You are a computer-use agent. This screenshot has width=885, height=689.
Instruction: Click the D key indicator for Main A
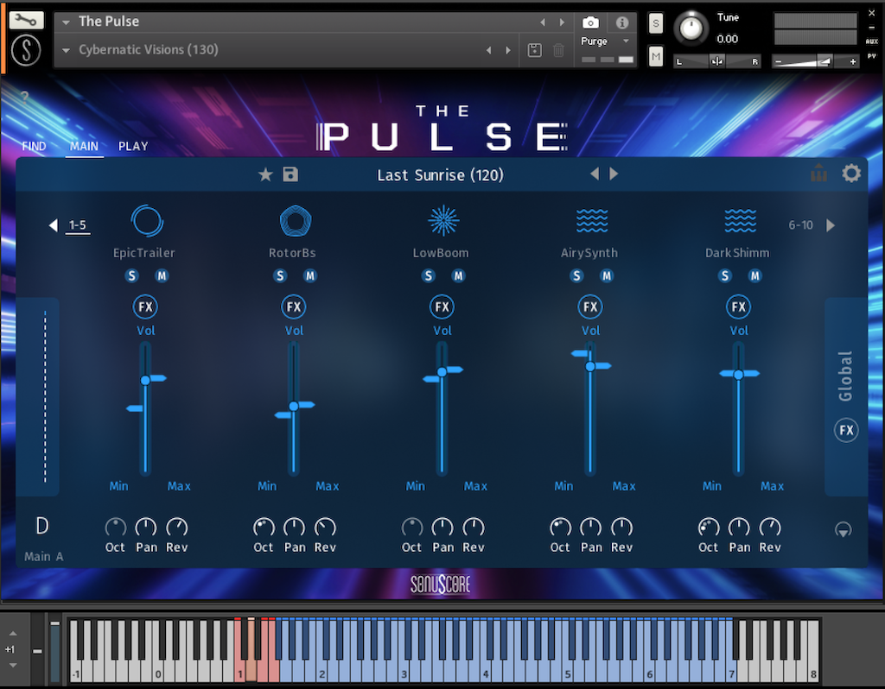(42, 526)
